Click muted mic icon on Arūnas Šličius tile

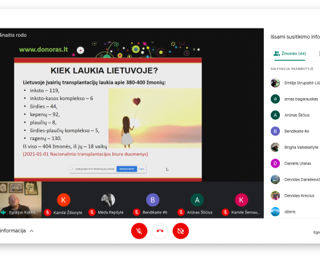click(181, 213)
